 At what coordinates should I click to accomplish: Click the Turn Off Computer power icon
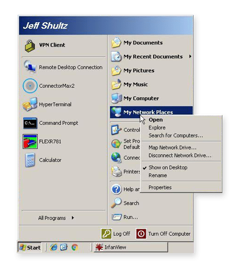click(141, 233)
